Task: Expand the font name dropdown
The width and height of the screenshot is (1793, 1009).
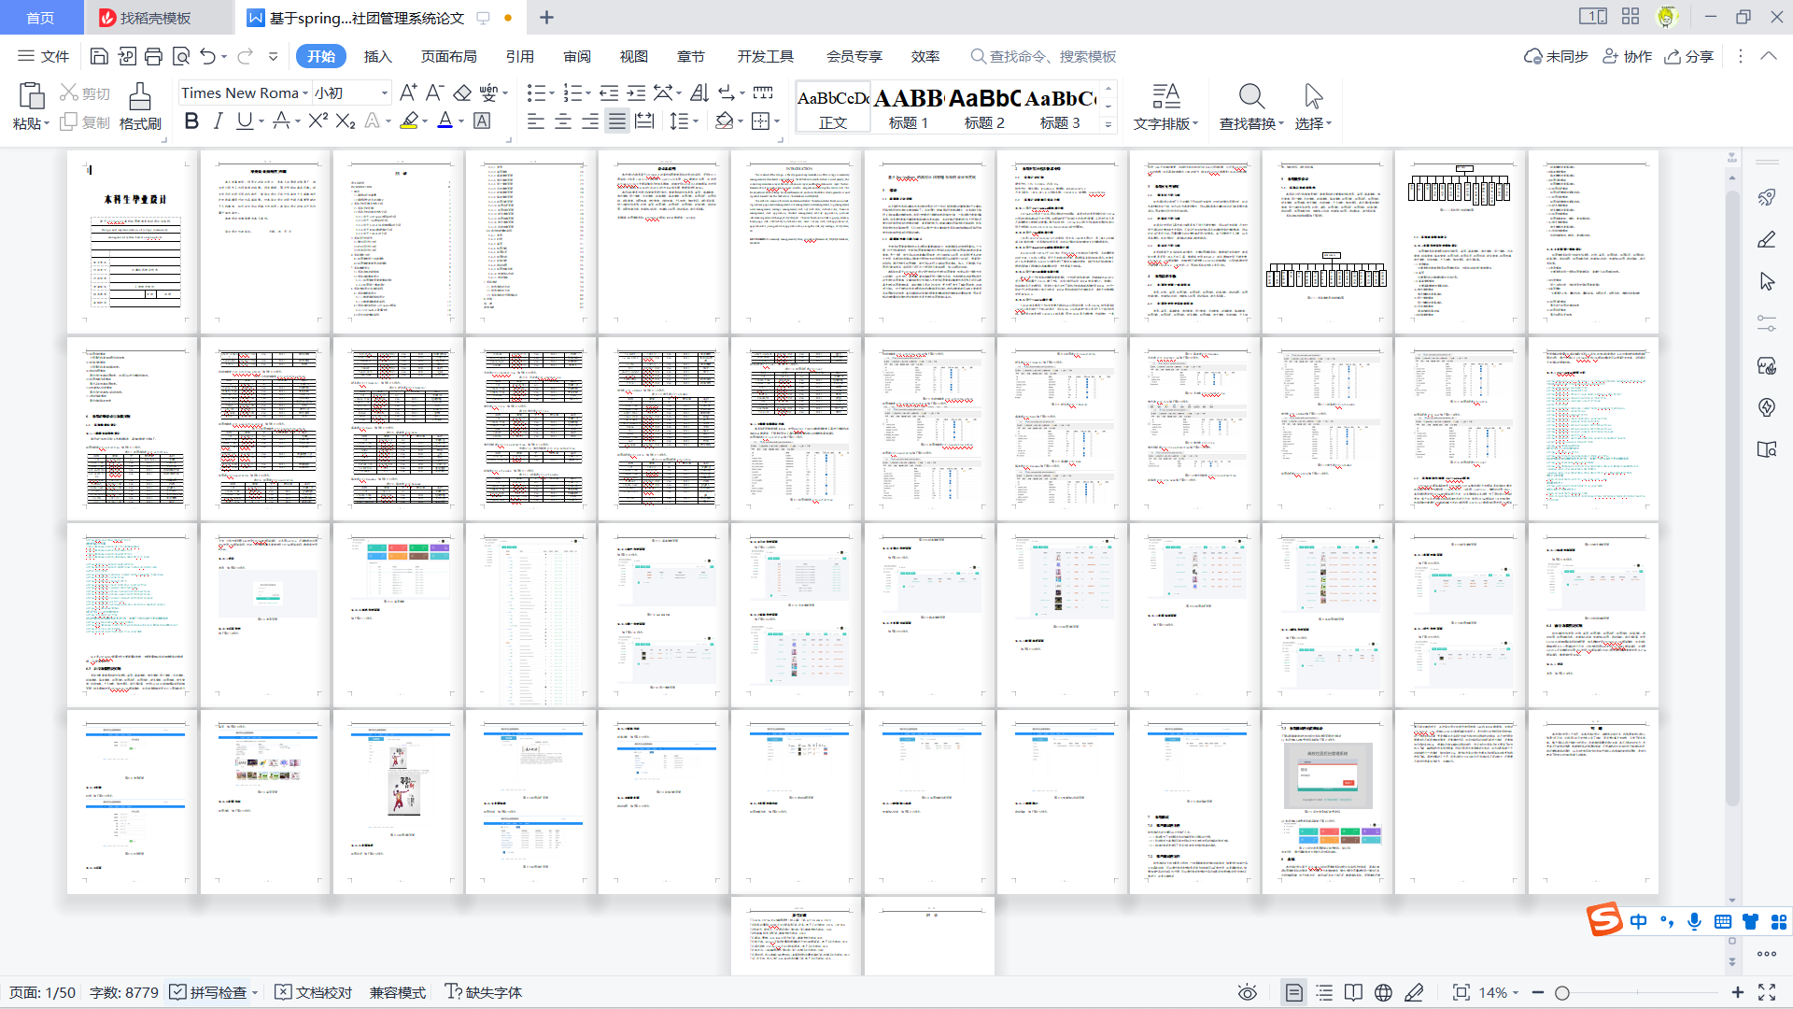Action: 304,93
